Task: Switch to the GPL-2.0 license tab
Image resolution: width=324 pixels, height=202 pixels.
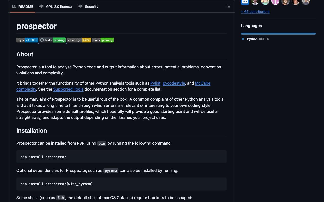Action: [56, 7]
